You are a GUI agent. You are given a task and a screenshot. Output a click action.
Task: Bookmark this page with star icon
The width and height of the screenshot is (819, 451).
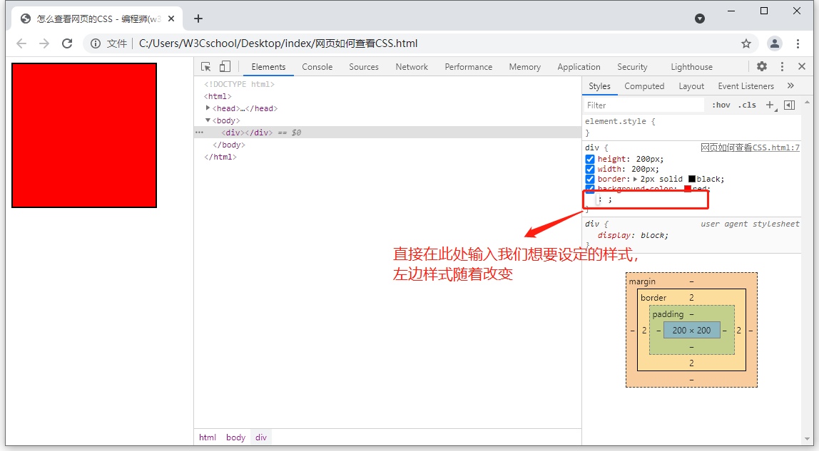tap(746, 43)
